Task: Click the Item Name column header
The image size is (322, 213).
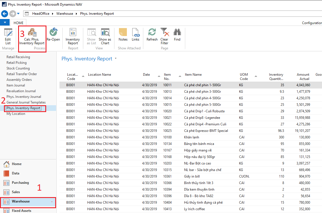Action: (193, 75)
